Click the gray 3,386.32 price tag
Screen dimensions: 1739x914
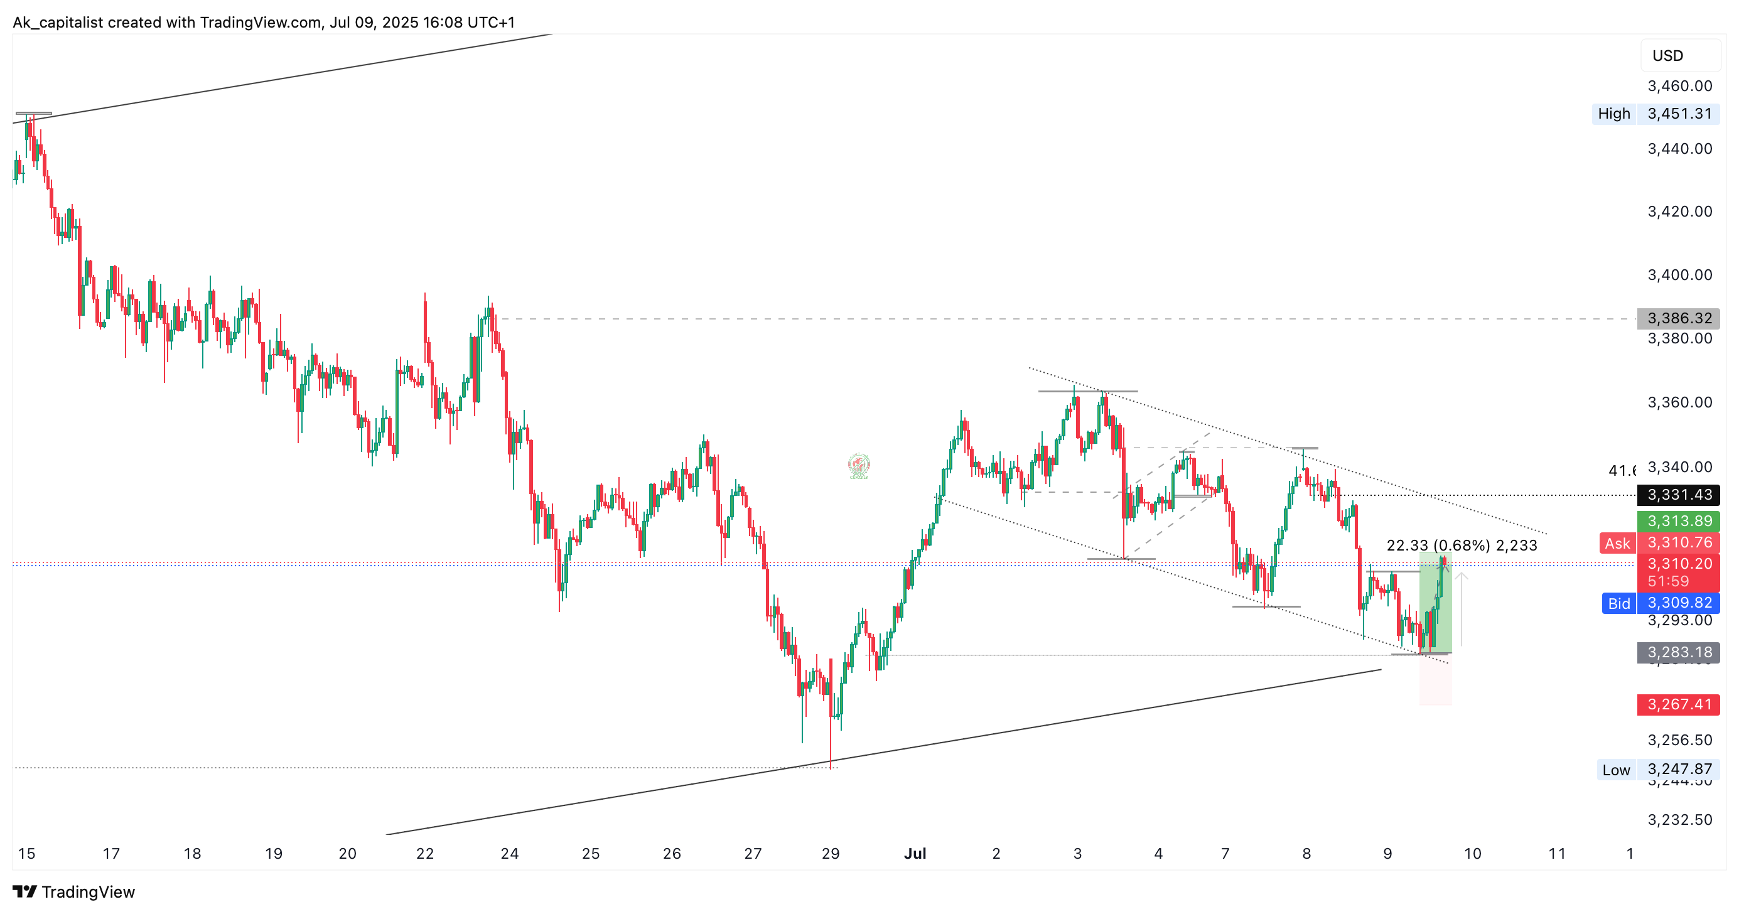[1678, 318]
